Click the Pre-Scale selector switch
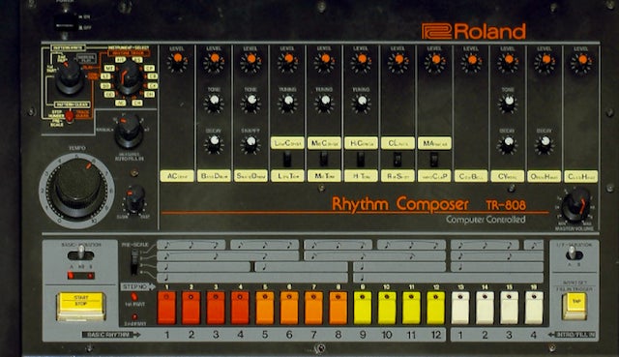619x357 pixels. (135, 261)
